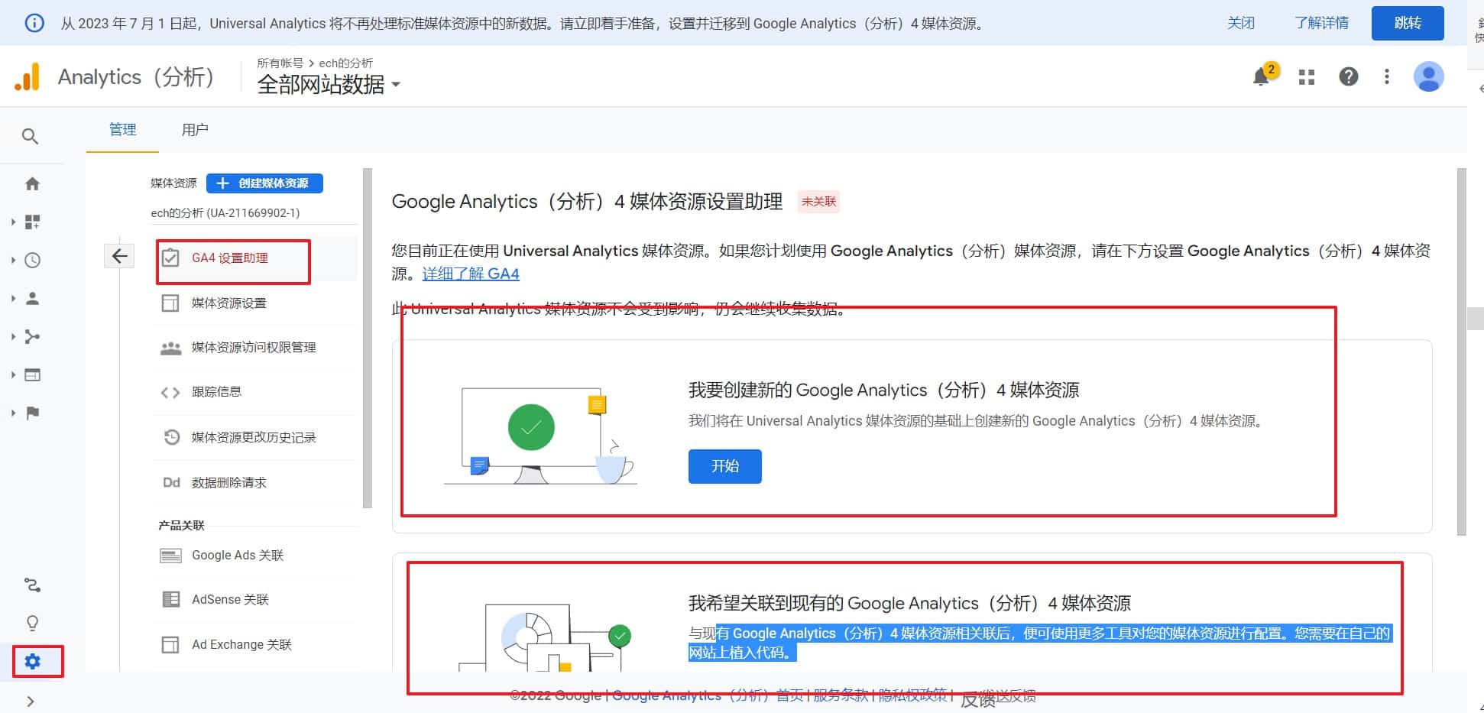Switch to the 用户 tab
Viewport: 1484px width, 713px height.
195,129
